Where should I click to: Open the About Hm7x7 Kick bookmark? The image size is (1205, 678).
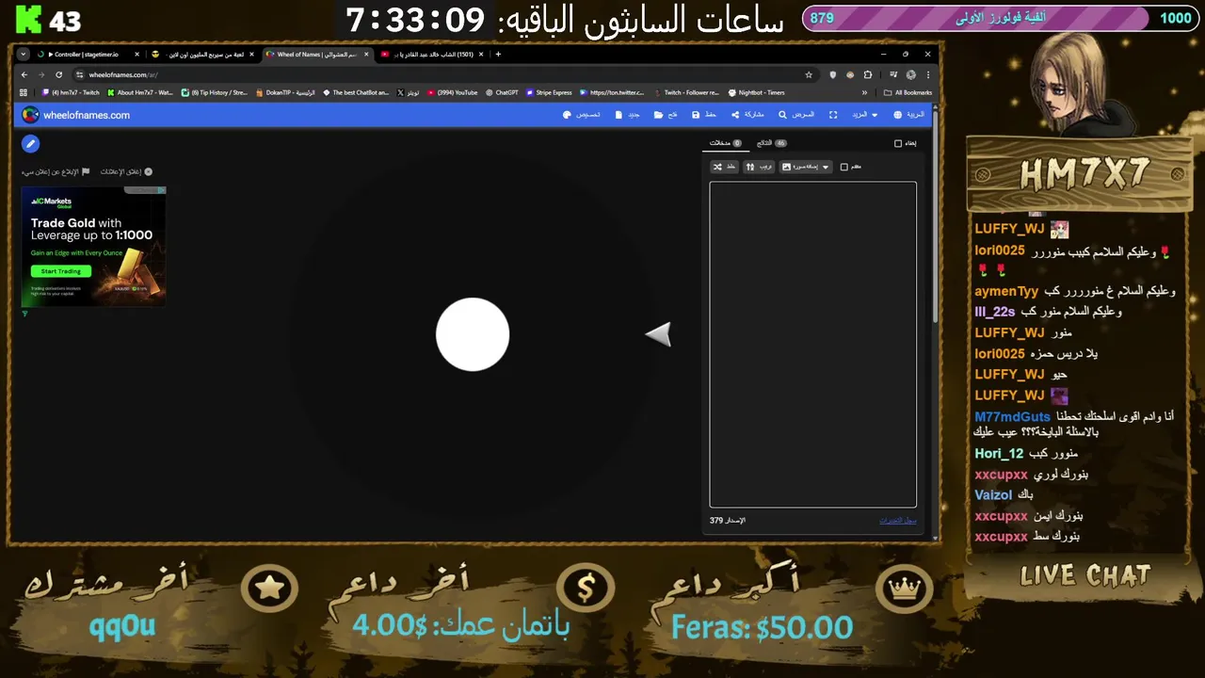[x=139, y=92]
